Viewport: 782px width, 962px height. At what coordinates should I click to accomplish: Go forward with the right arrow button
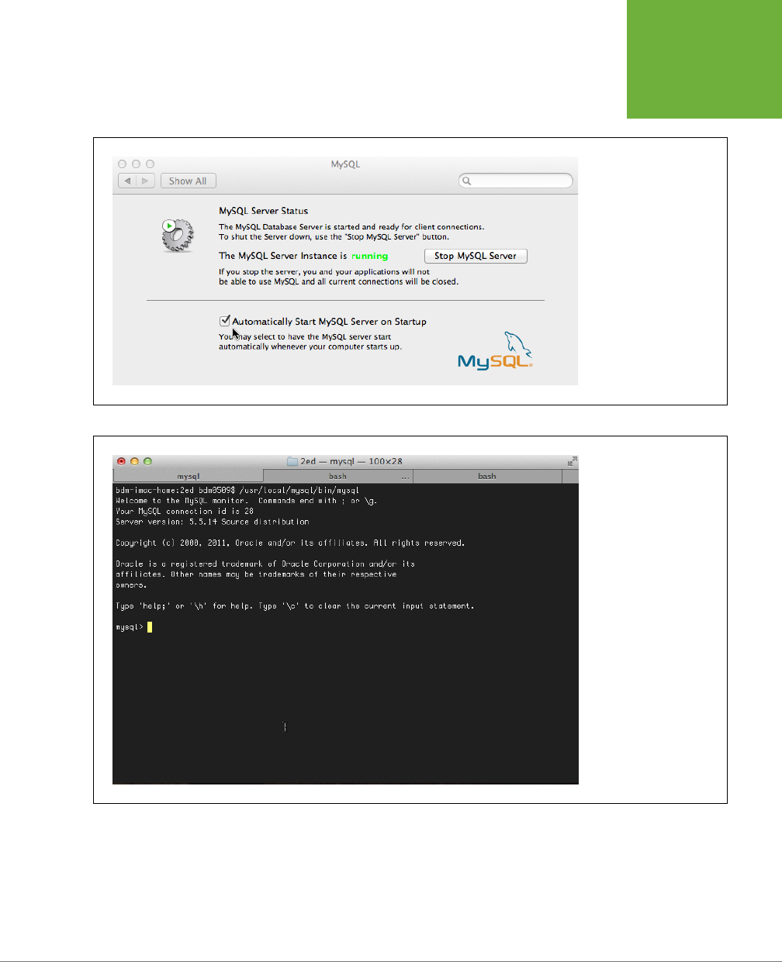(146, 181)
